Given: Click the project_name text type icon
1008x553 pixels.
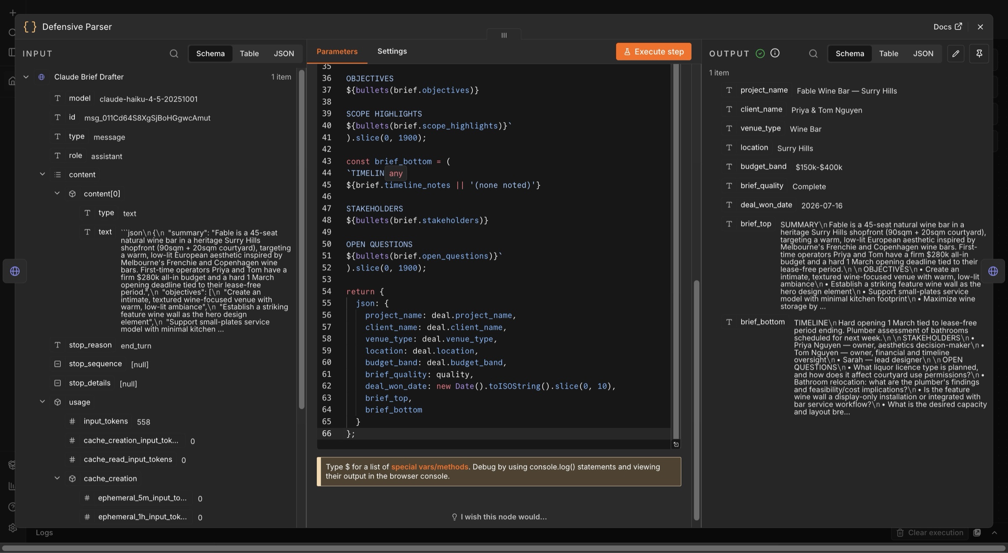Looking at the screenshot, I should point(729,90).
